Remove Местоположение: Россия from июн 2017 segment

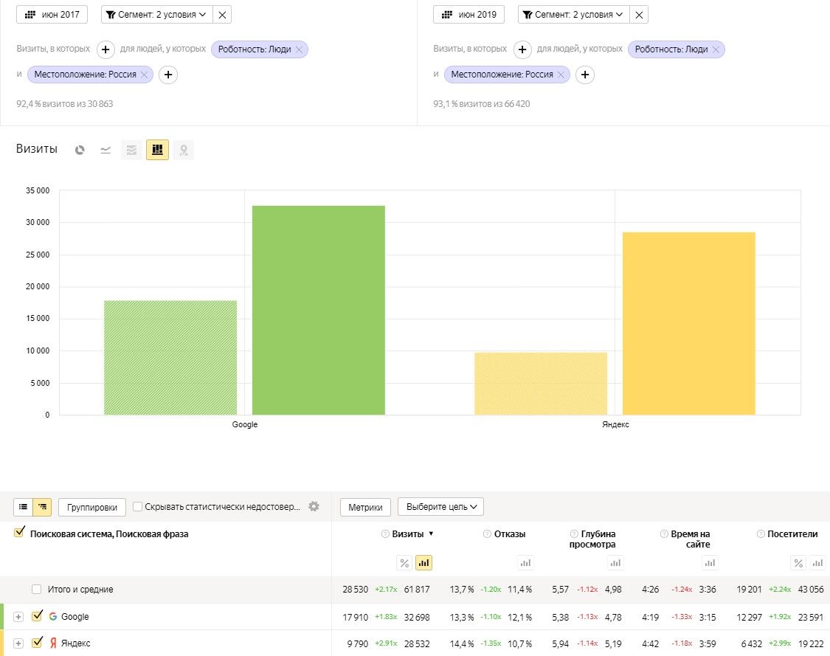[x=144, y=75]
